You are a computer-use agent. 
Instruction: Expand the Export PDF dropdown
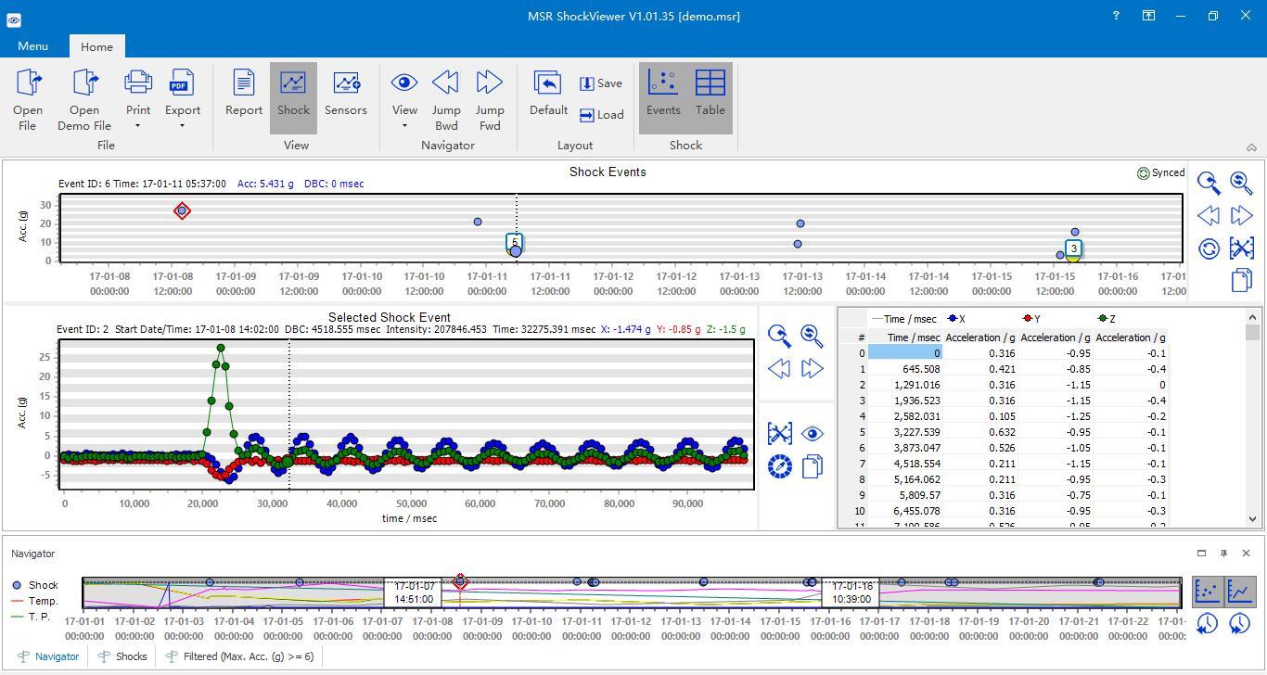[182, 99]
